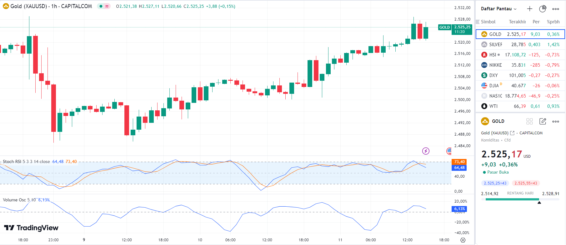Open the note edit icon for GOLD
This screenshot has width=566, height=245.
point(543,121)
